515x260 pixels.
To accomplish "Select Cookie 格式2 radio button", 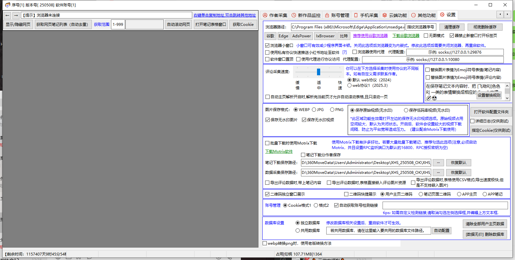I will [x=316, y=205].
